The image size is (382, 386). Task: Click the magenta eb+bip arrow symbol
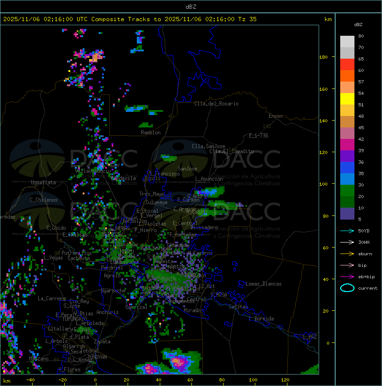pyautogui.click(x=347, y=277)
